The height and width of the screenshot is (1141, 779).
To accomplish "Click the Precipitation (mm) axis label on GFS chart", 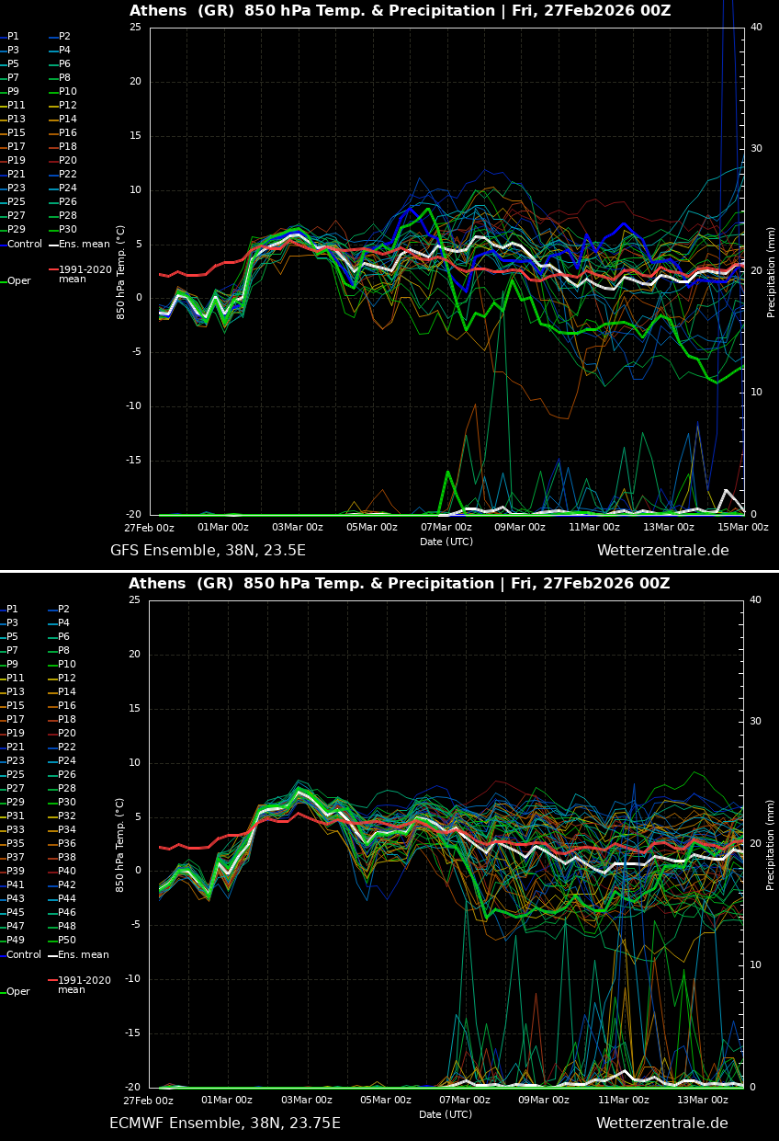I will (772, 272).
